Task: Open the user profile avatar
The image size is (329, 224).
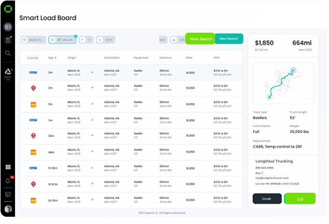Action: point(8,209)
